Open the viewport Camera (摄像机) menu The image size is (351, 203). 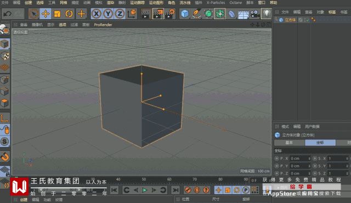[x=37, y=25]
